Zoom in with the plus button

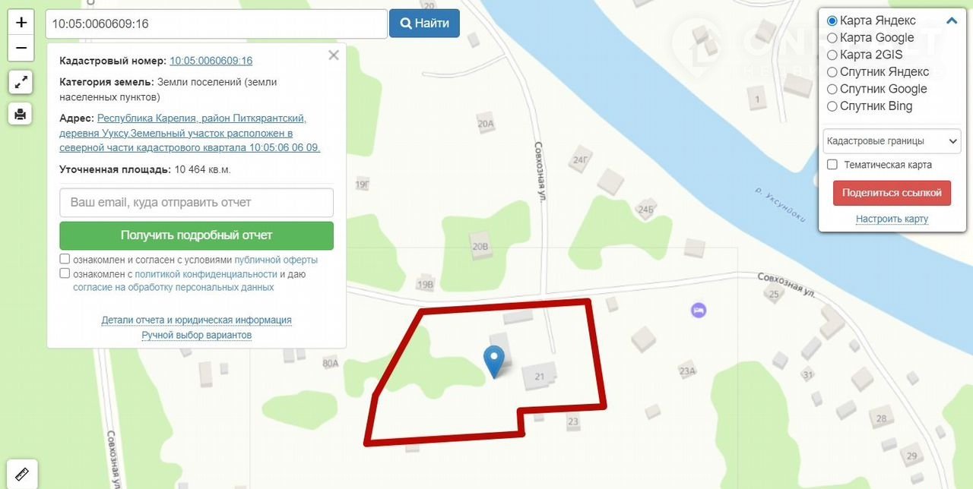click(x=21, y=22)
